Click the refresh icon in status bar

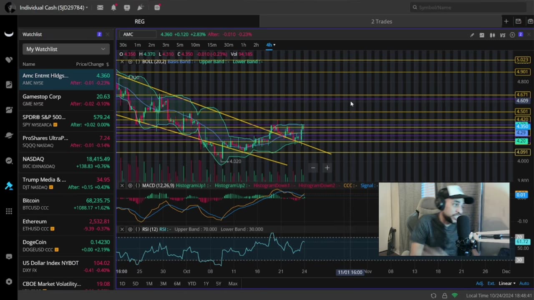(x=433, y=295)
